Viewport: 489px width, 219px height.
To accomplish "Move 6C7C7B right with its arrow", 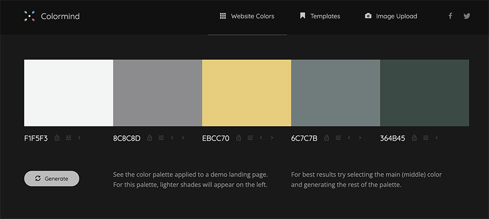I will 360,138.
